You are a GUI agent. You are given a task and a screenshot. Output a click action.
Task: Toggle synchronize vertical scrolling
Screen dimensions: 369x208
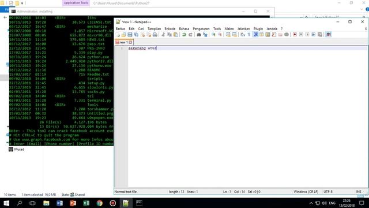228,35
